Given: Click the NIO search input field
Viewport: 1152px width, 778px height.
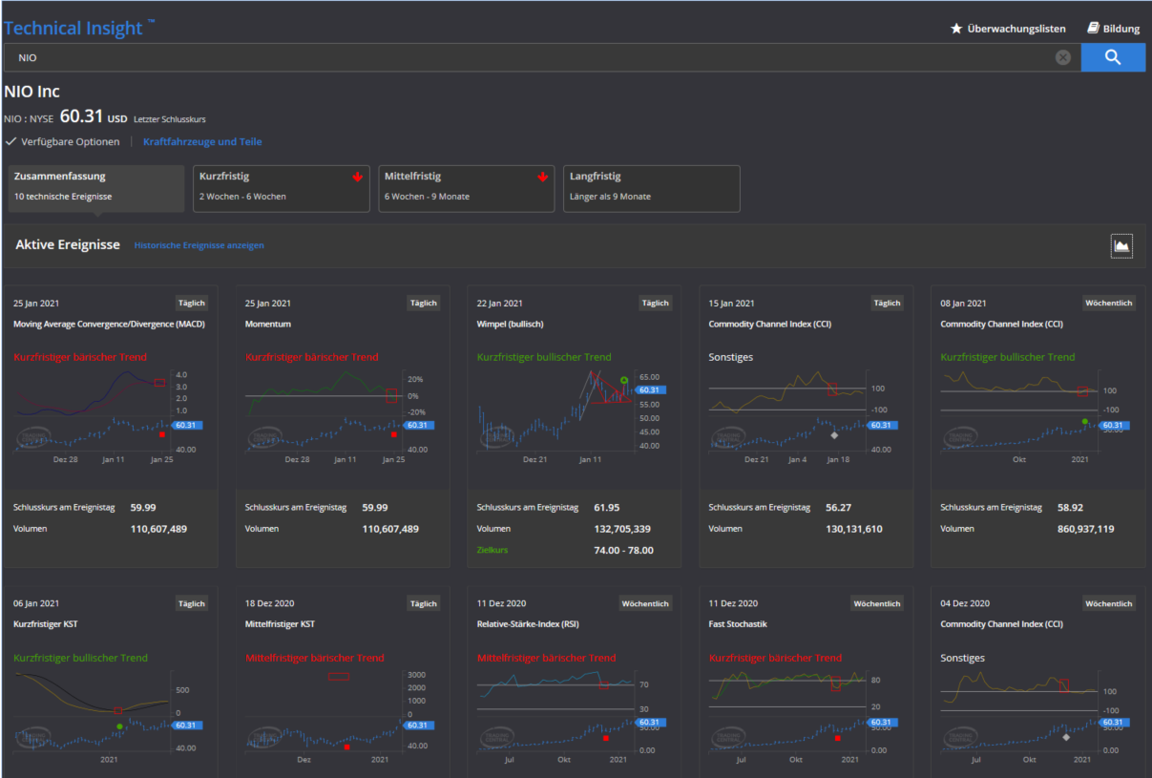Looking at the screenshot, I should pos(542,57).
